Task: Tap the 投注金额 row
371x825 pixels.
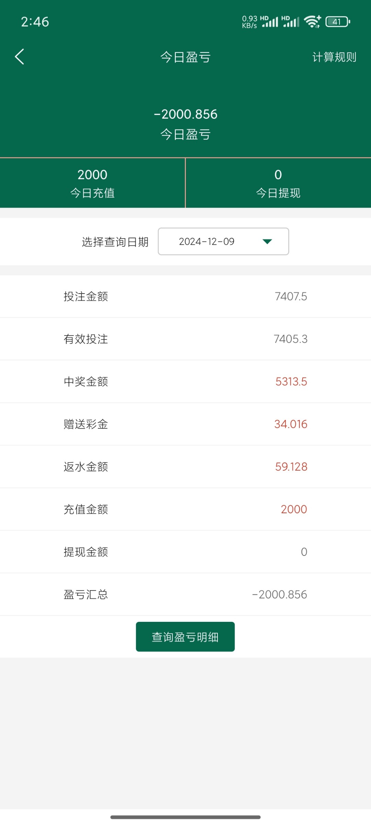Action: click(x=185, y=296)
